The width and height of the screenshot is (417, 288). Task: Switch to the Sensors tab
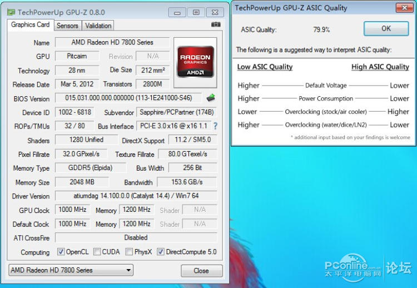(x=67, y=26)
